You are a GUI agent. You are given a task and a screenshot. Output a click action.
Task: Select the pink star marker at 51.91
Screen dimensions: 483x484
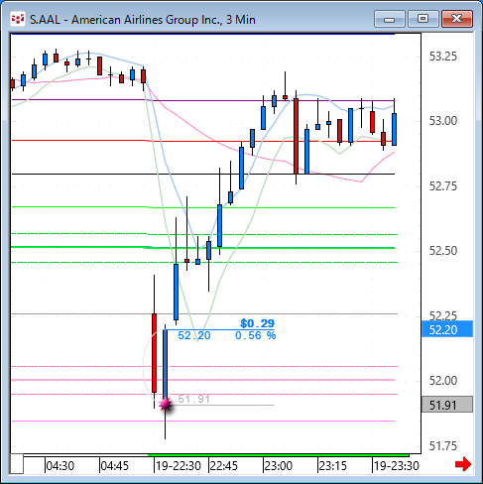tap(166, 405)
